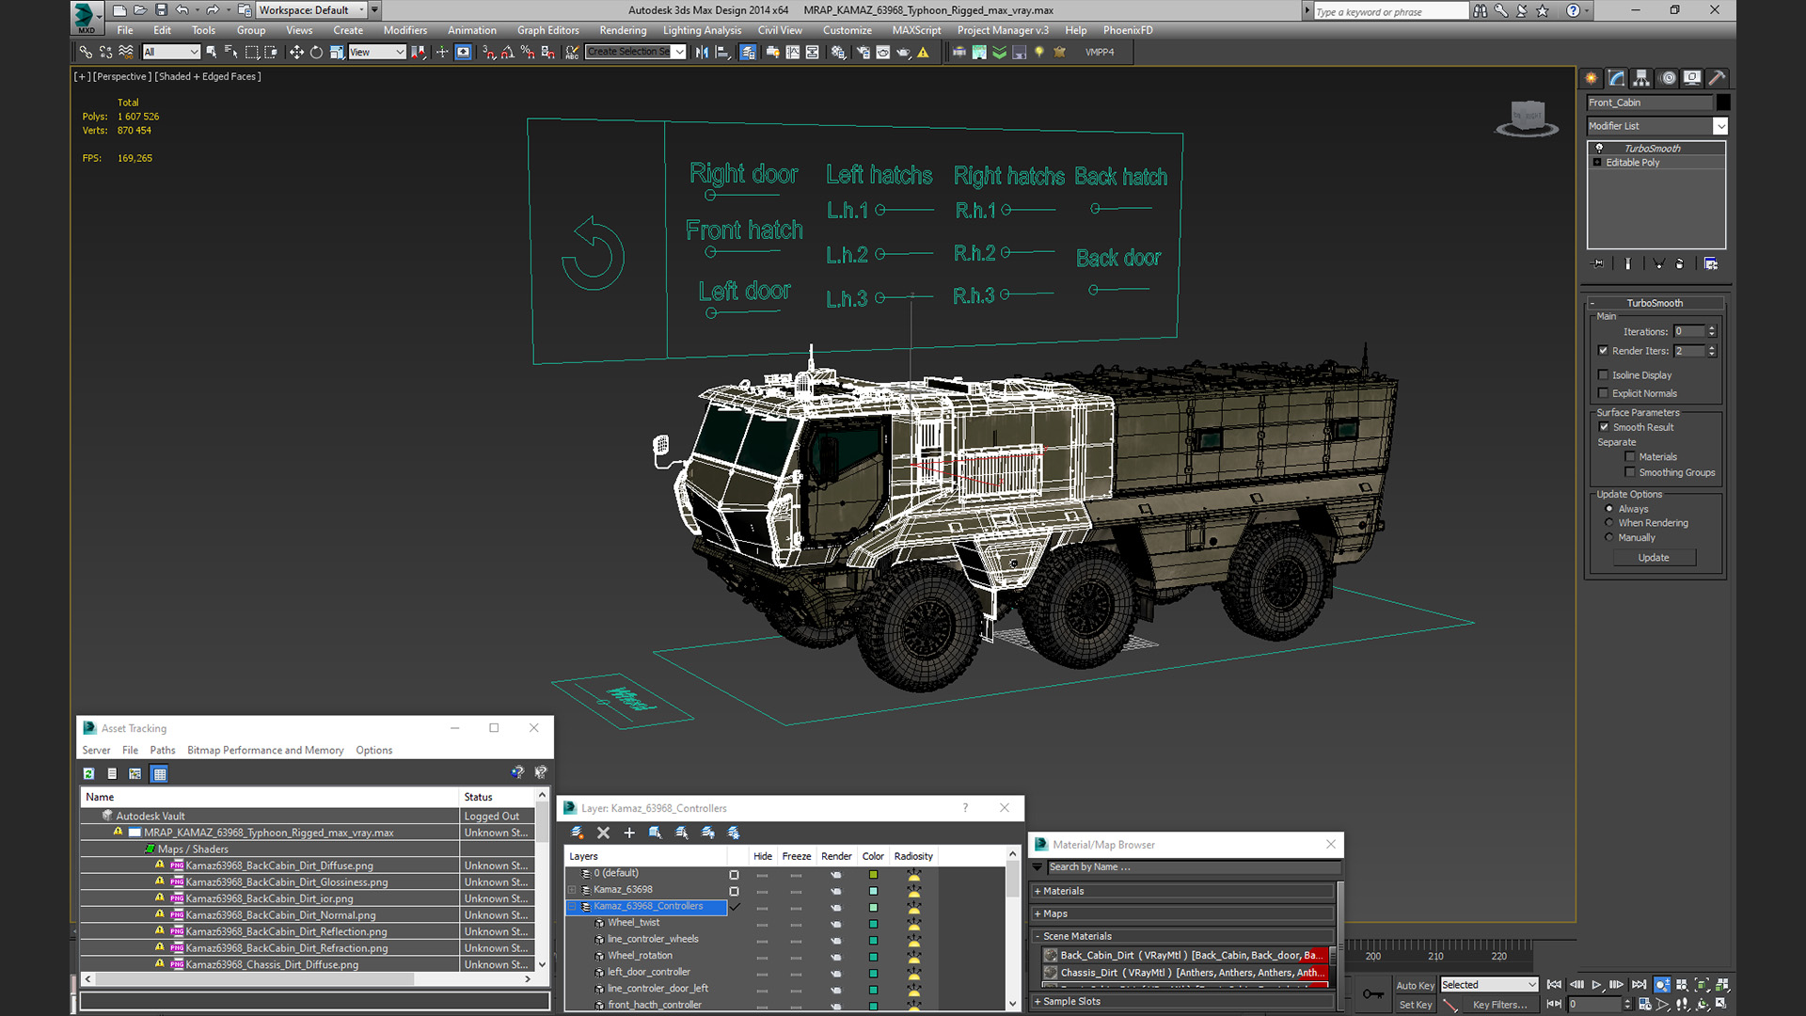The image size is (1806, 1016).
Task: Activate the Select and Rotate tool
Action: [x=316, y=52]
